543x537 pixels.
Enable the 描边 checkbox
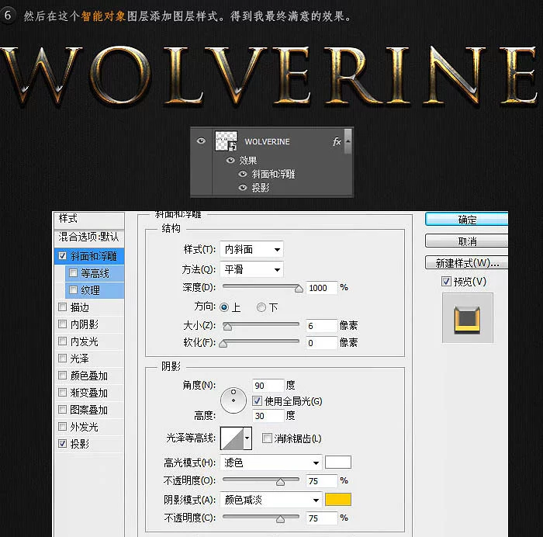point(62,307)
